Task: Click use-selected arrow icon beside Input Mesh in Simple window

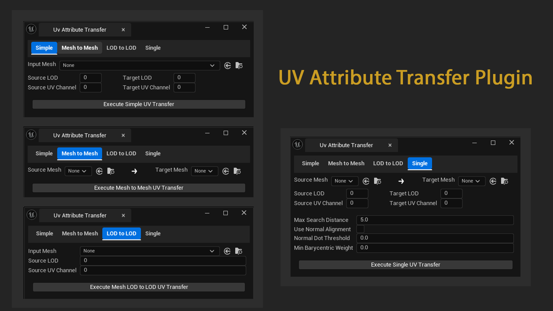Action: click(x=228, y=66)
